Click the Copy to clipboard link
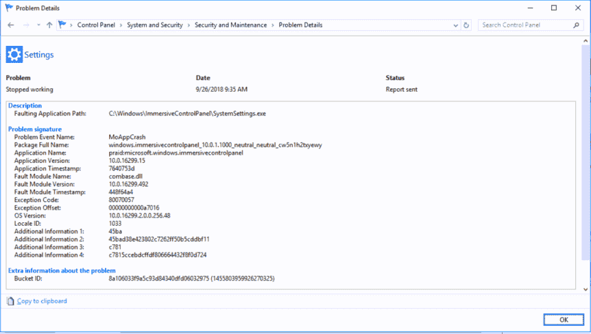 point(42,301)
